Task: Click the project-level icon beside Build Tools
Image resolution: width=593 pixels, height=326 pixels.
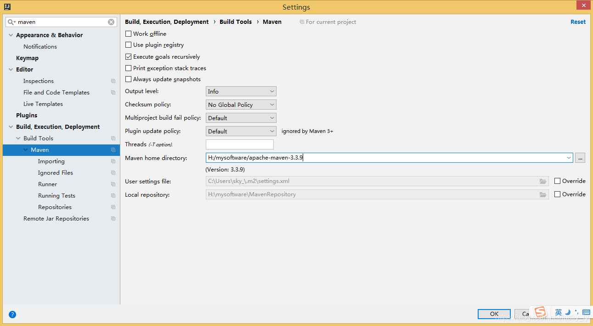Action: 113,138
